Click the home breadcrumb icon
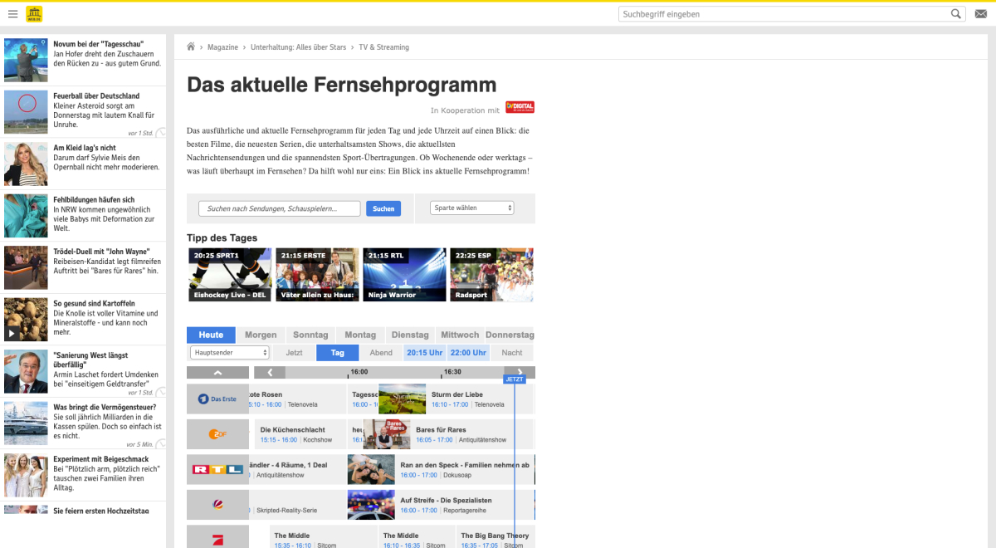996x548 pixels. pos(192,47)
